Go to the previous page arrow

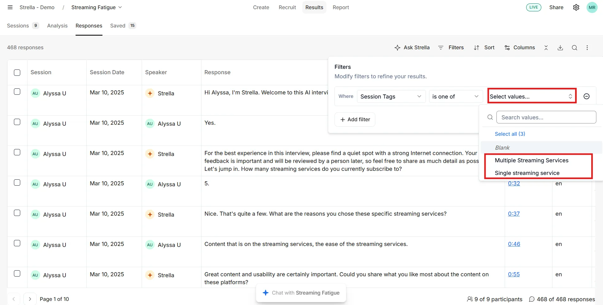14,299
